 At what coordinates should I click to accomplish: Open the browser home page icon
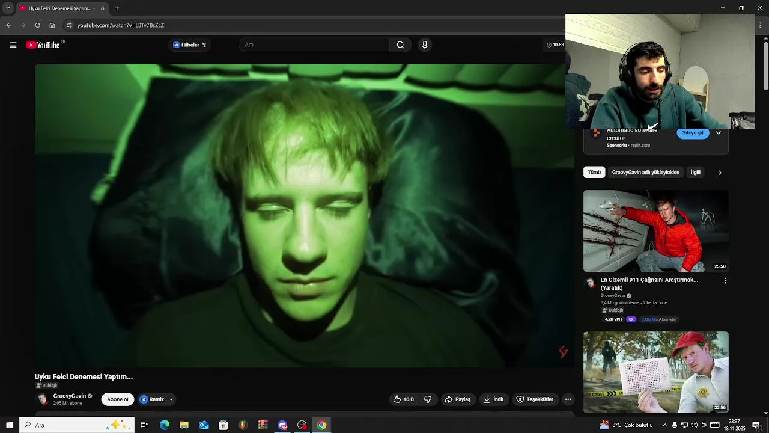point(52,25)
